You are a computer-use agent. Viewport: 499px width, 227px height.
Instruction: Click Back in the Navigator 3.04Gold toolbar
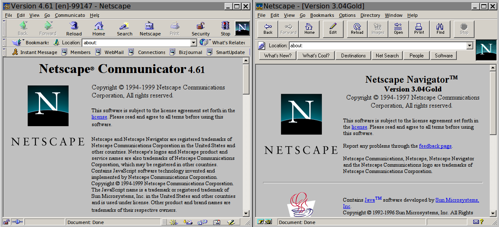click(x=268, y=29)
